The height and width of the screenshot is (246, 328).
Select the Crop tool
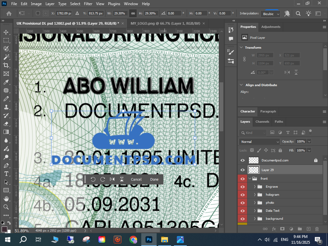[6, 65]
